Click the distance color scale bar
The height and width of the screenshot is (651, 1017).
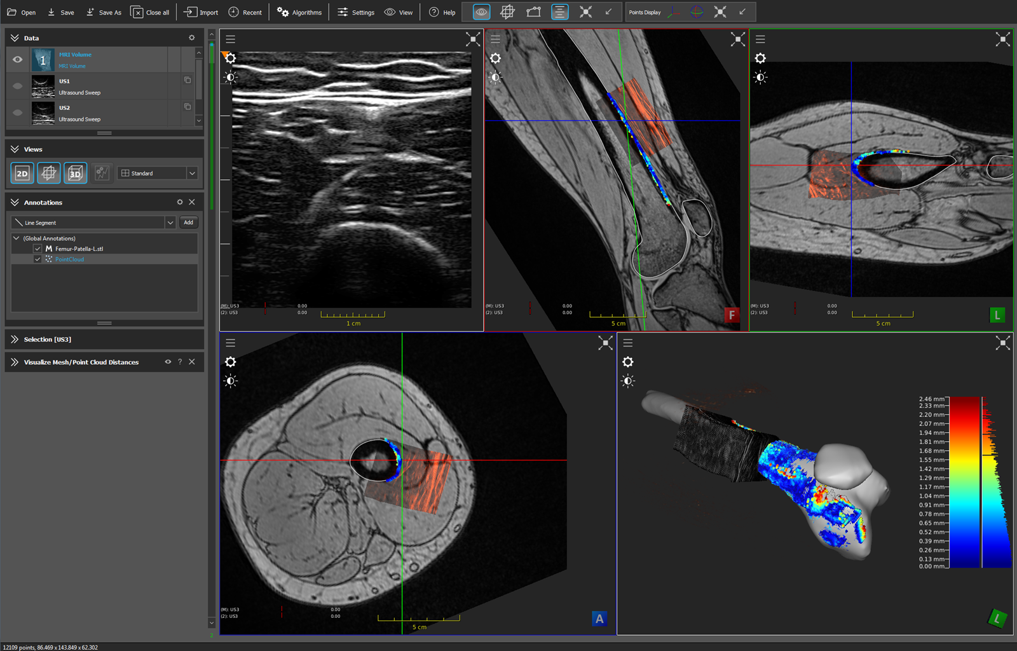[965, 482]
